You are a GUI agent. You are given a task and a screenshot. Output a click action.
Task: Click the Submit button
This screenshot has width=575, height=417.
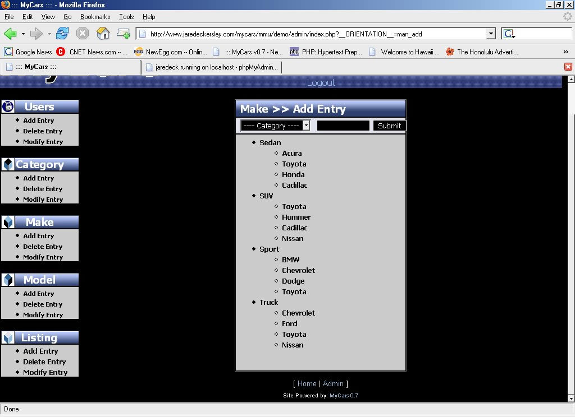[389, 126]
